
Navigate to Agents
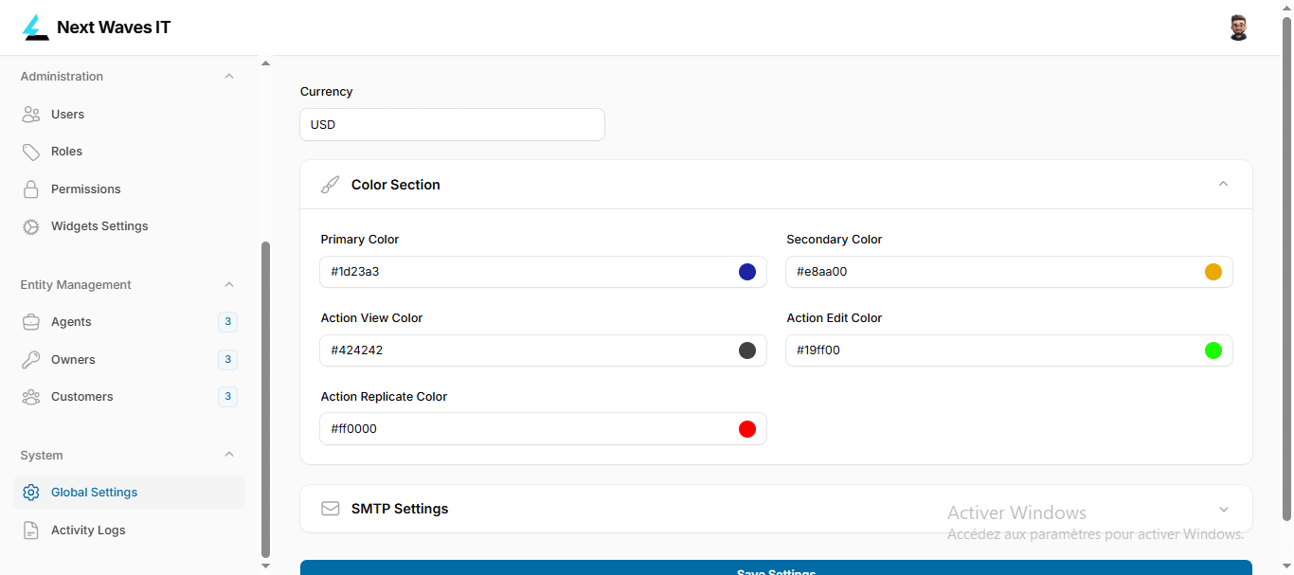coord(129,322)
